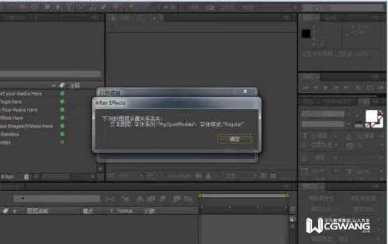Open the vertical scale dropdown arrow
This screenshot has height=244, width=388.
click(336, 171)
